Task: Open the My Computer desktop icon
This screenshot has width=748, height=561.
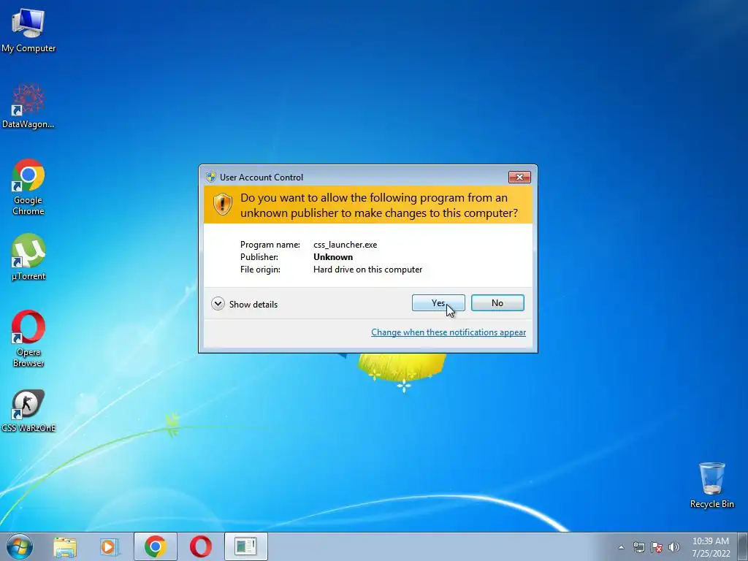Action: click(x=28, y=29)
